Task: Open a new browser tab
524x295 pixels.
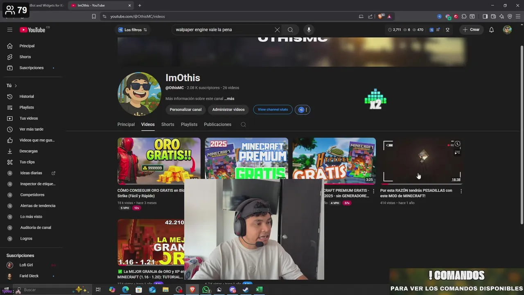Action: (140, 5)
